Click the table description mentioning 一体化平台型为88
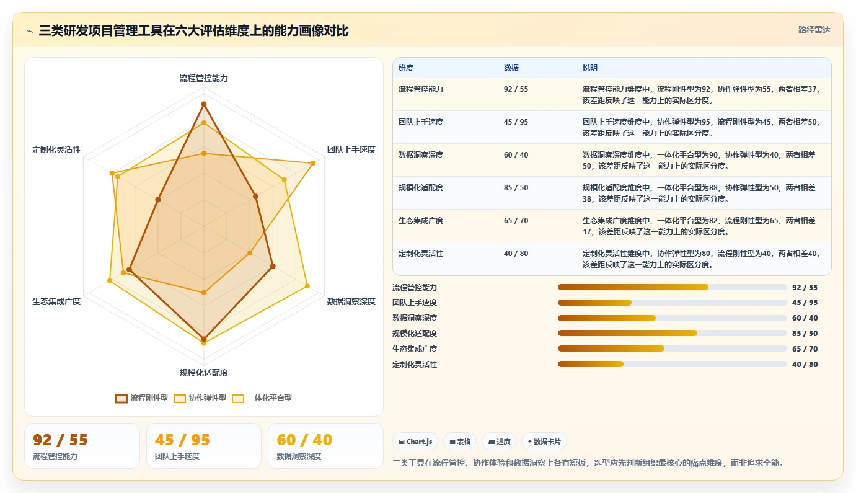Screen dimensions: 856x493 coord(700,193)
